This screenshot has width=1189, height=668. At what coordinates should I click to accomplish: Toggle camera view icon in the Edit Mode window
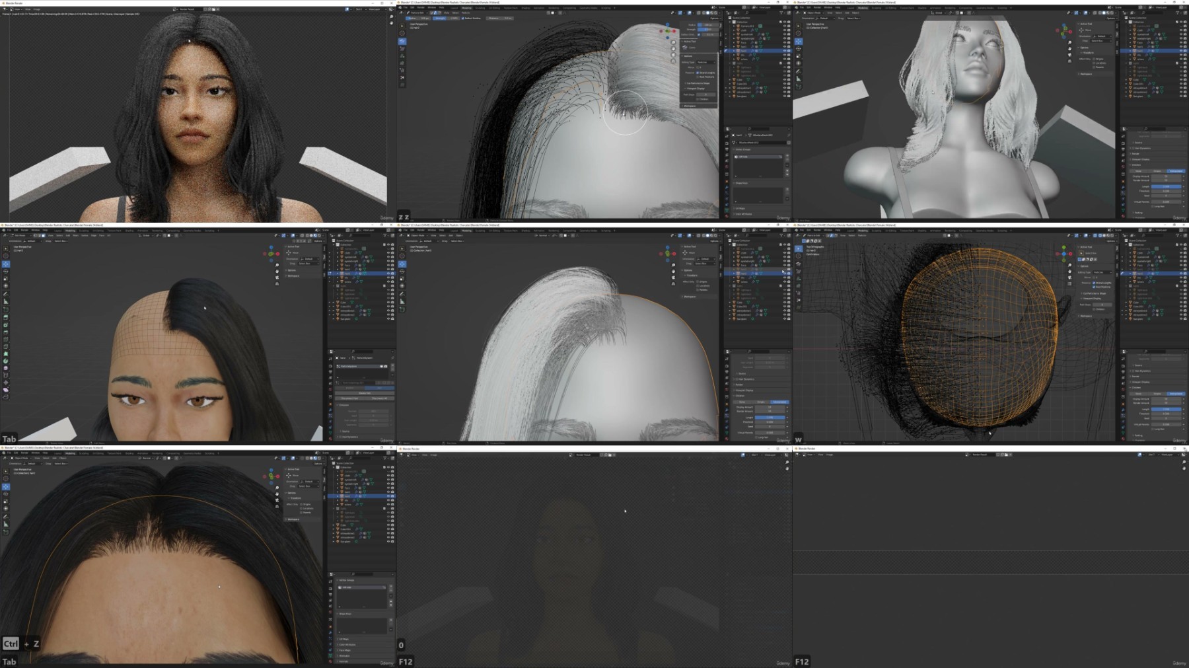tap(277, 277)
